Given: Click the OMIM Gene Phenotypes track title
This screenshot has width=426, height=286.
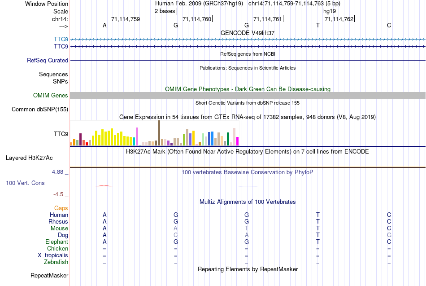Looking at the screenshot, I should [248, 89].
